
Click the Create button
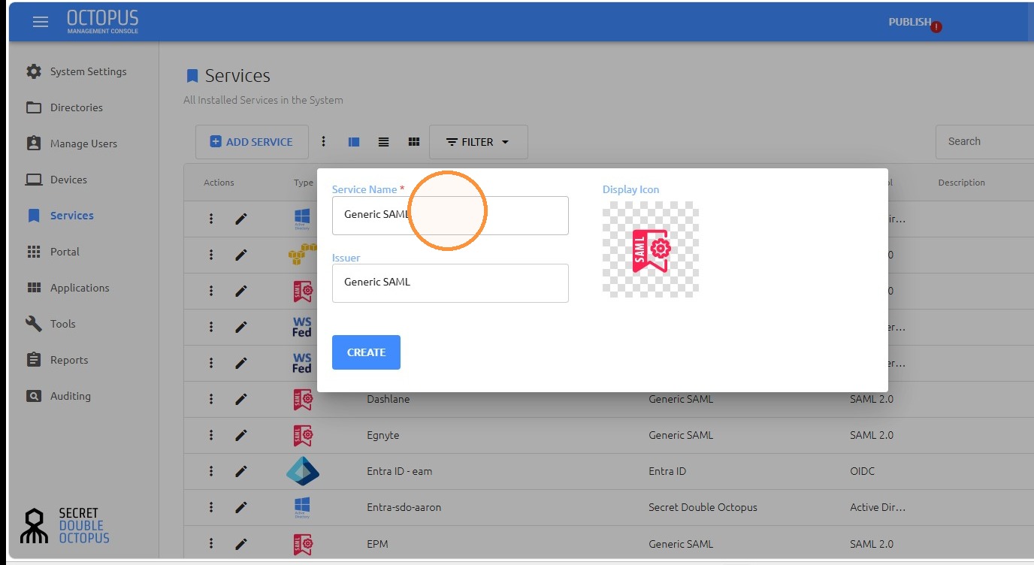coord(366,352)
